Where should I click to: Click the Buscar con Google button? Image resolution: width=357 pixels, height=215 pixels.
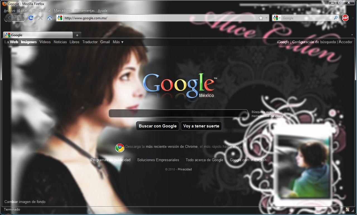pos(158,126)
